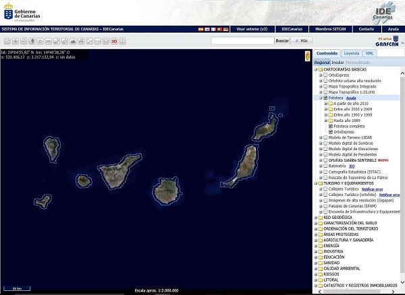Enable the Modelo de Sombras layer checkbox
405x295 pixels.
(325, 143)
